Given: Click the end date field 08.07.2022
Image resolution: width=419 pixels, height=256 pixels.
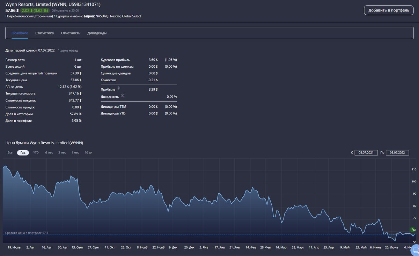Looking at the screenshot, I should 397,153.
